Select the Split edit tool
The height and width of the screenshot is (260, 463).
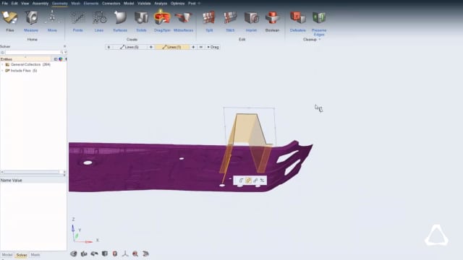point(209,21)
